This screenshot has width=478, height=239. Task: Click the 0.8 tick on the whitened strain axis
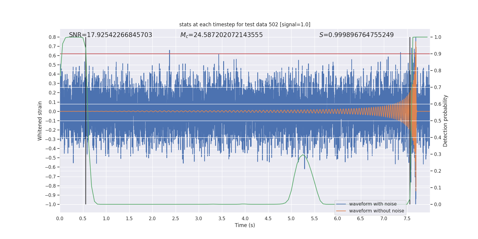[52, 37]
